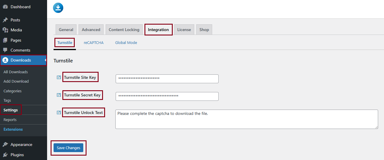Click the Turnstile Site Key label
The width and height of the screenshot is (384, 160).
80,77
